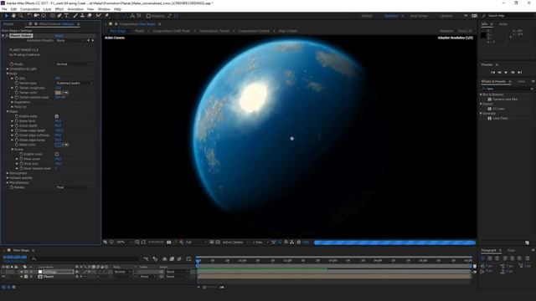The width and height of the screenshot is (536, 301).
Task: Collapse the Rivers group
Action: 13,150
